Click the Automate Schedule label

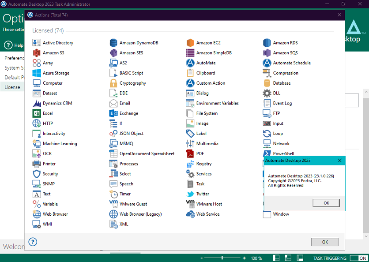click(x=292, y=63)
